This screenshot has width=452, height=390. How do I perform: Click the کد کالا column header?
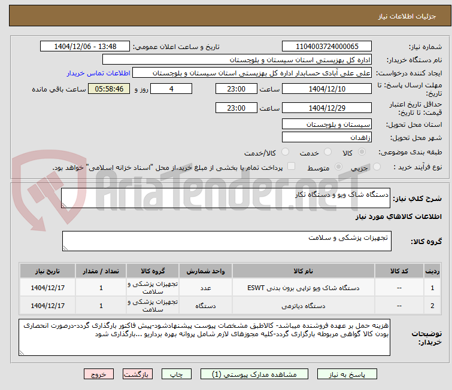point(399,271)
